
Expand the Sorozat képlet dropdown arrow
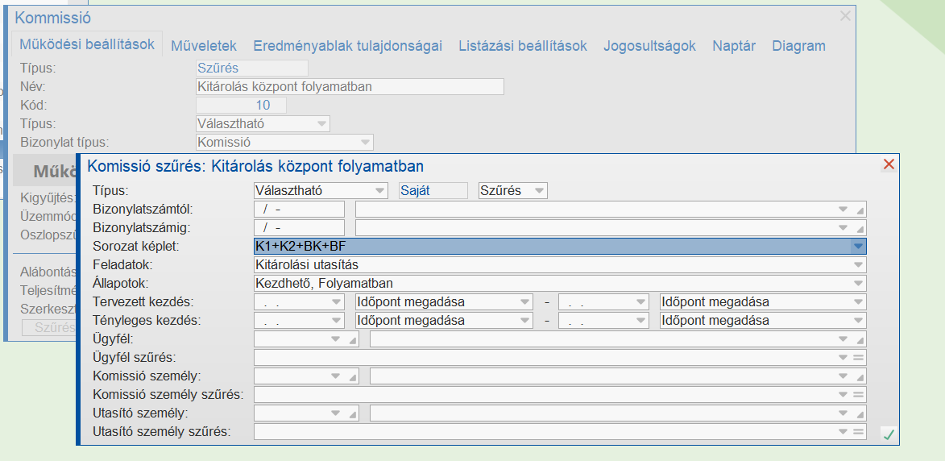858,246
